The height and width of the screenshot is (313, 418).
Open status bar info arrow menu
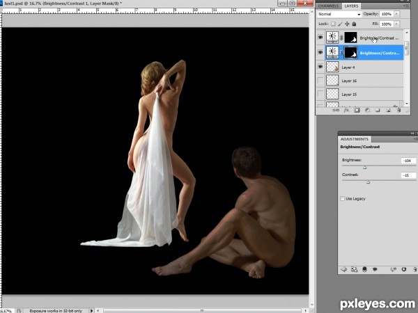(x=92, y=311)
